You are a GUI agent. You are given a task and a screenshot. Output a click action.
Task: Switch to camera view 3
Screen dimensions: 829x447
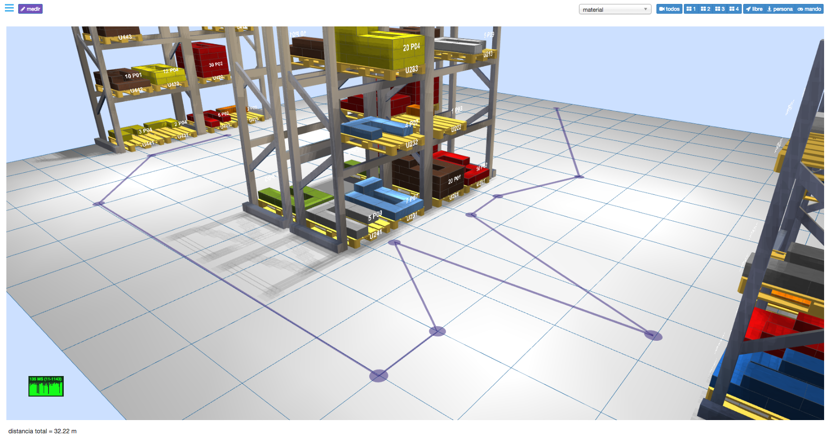click(719, 9)
